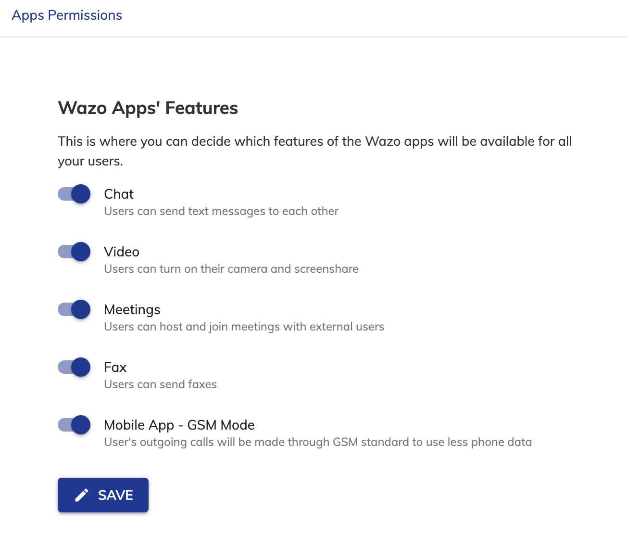
Task: Toggle the Fax feature off
Action: (x=74, y=367)
